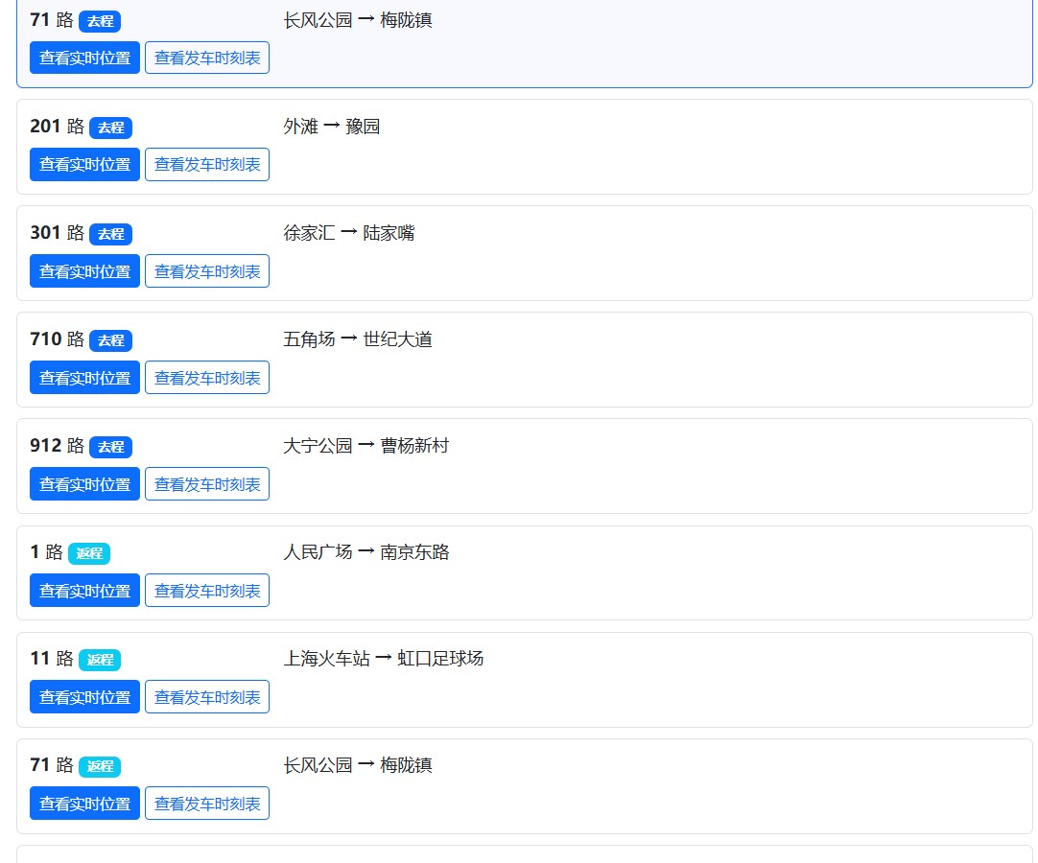This screenshot has width=1038, height=863.
Task: Open timetable for 1路 返程
Action: click(x=207, y=591)
